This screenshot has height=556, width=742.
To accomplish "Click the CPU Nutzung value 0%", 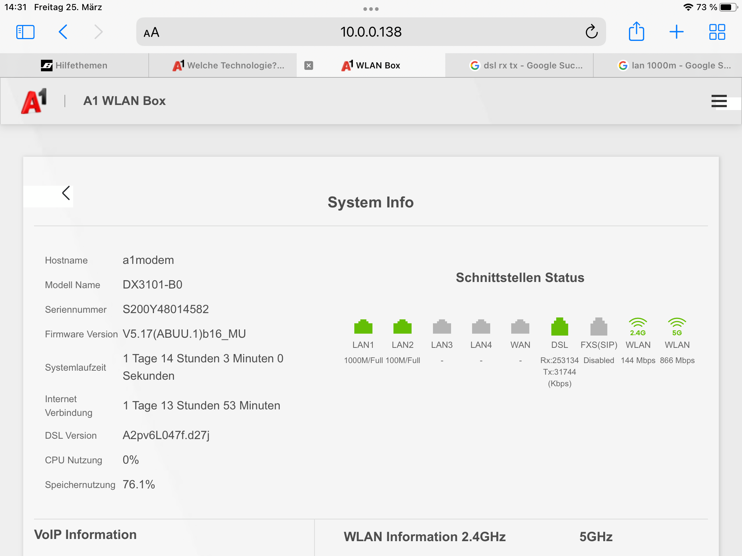I will 130,460.
